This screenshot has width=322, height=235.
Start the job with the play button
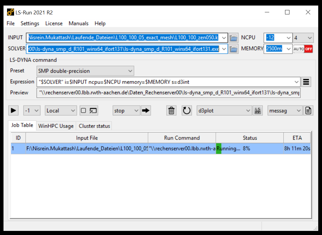pos(13,111)
